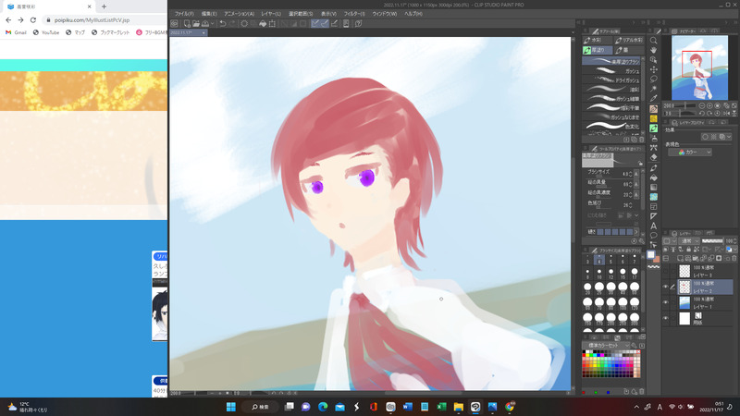The image size is (740, 416).
Task: Toggle visibility of 用紙 paper layer
Action: tap(665, 318)
